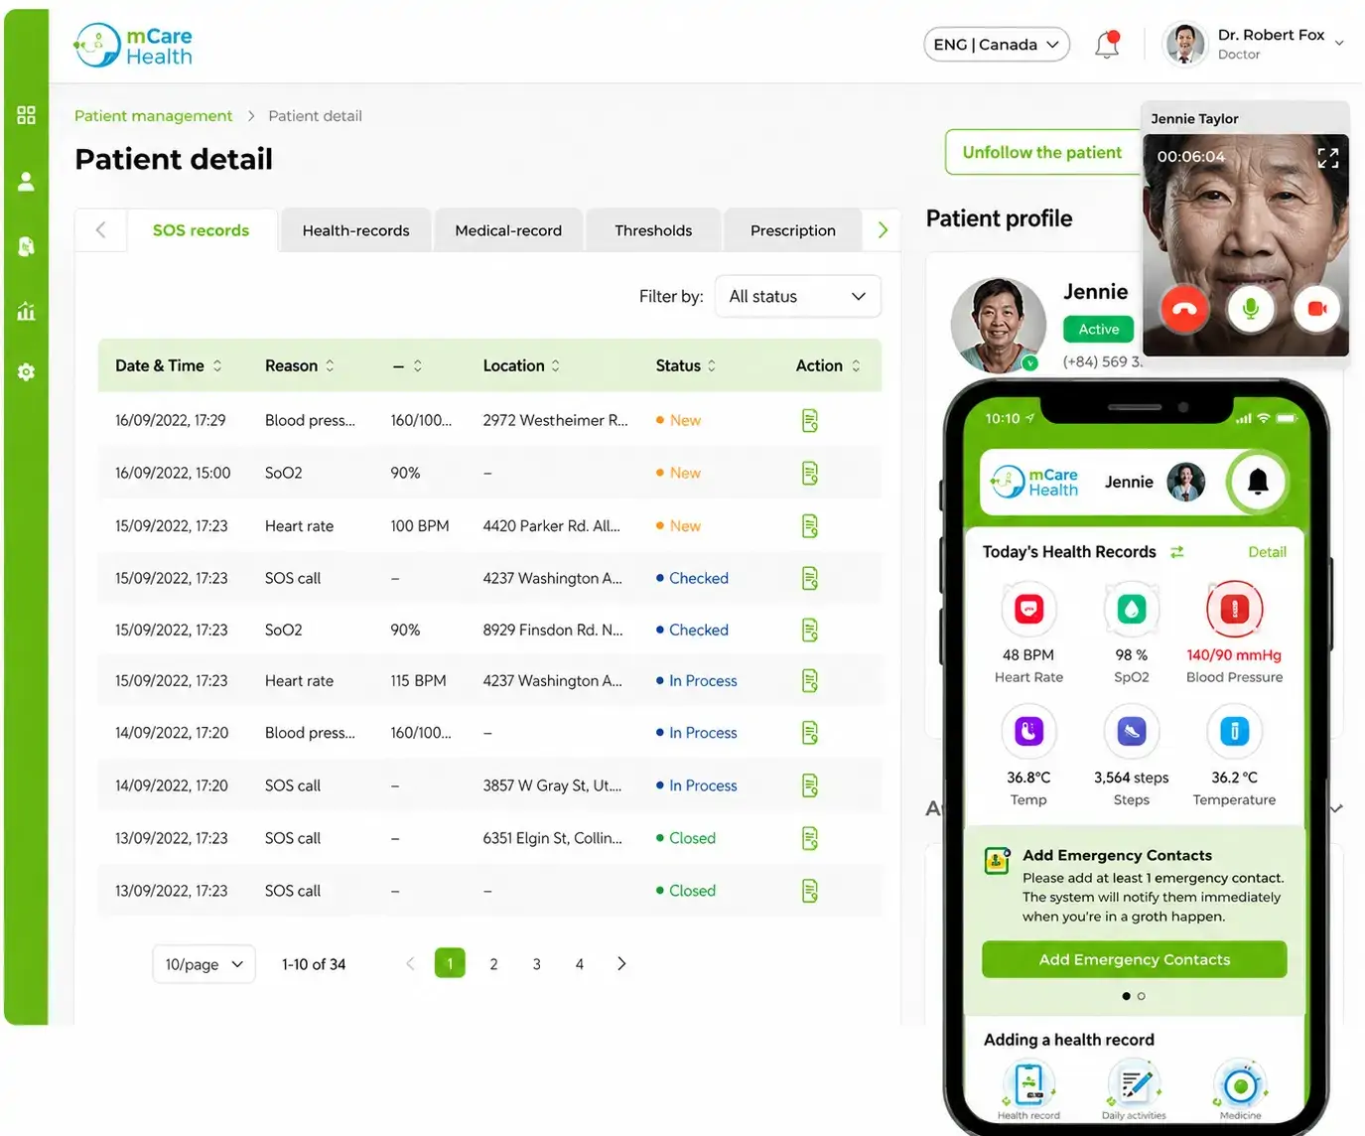Switch to SOS records tab
Viewport: 1365px width, 1136px height.
(202, 230)
